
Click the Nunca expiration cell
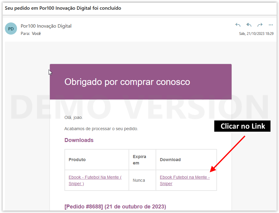coord(139,180)
